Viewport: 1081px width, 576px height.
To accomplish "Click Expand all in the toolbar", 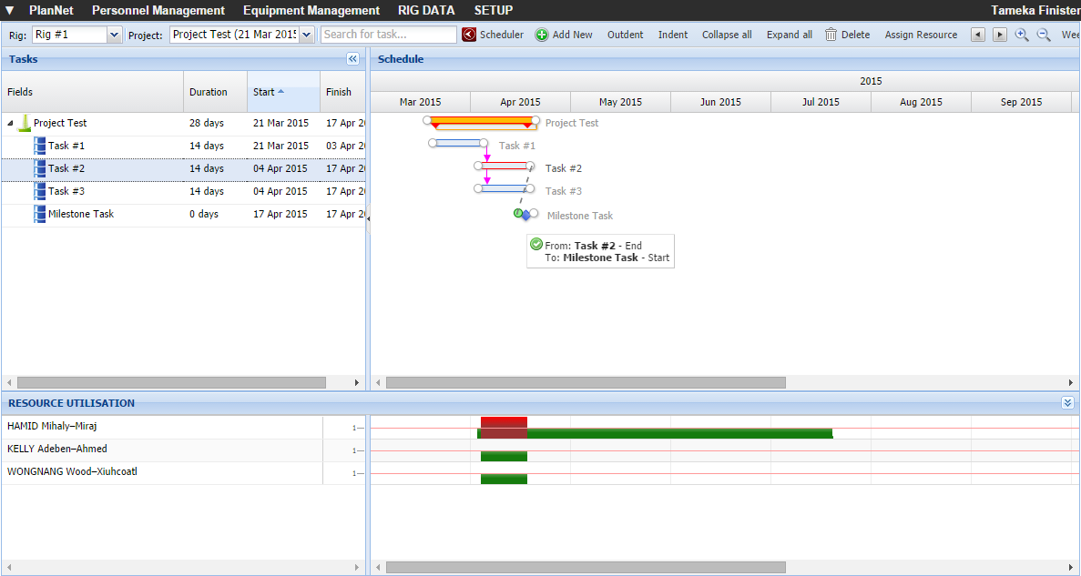I will [x=789, y=35].
